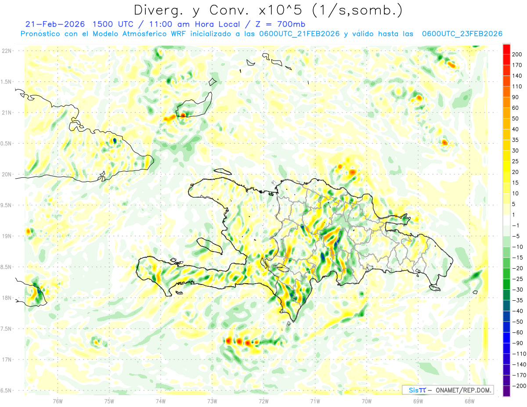527x407 pixels.
Task: Click the 73W longitude label
Action: 212,400
